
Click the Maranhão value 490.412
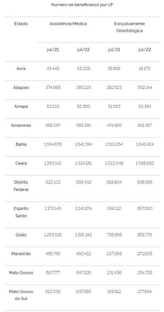pos(83,254)
